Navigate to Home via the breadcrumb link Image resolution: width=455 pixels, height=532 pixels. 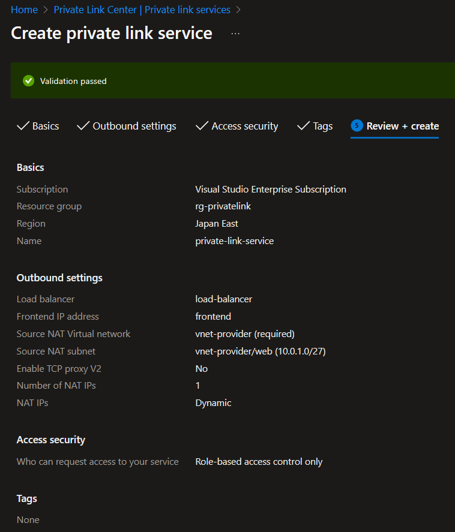click(x=24, y=10)
